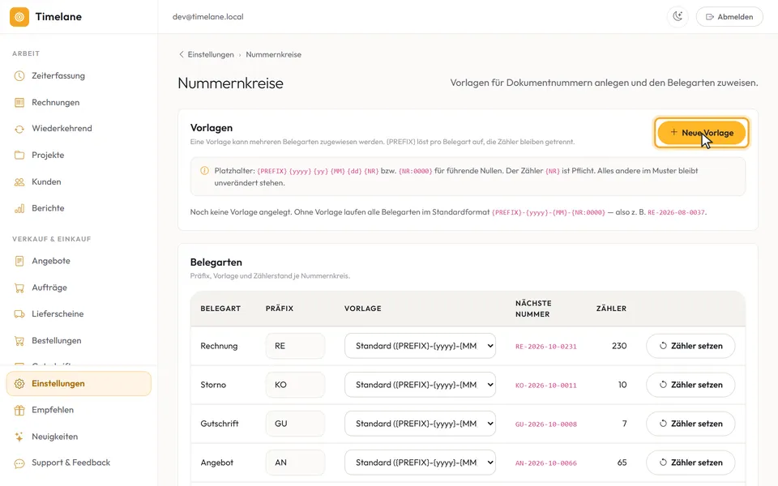The height and width of the screenshot is (486, 778).
Task: Click the Rechnung counter value 230
Action: [619, 346]
